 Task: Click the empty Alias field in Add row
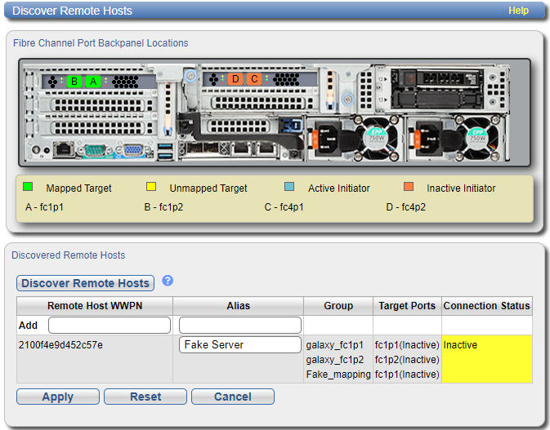coord(239,326)
